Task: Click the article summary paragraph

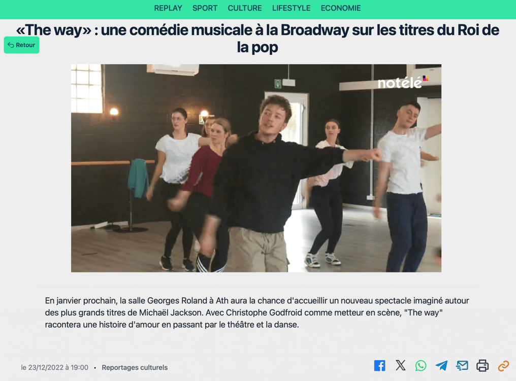Action: pyautogui.click(x=257, y=313)
